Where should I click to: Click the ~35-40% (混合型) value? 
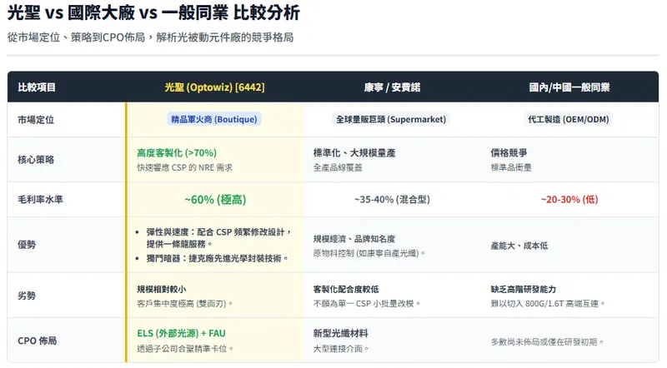point(392,199)
